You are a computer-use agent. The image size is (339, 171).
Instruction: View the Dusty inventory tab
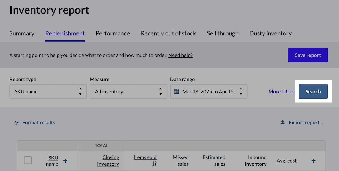270,33
